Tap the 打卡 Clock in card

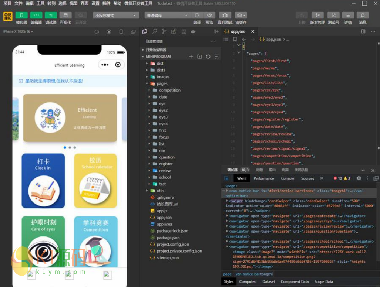click(43, 181)
